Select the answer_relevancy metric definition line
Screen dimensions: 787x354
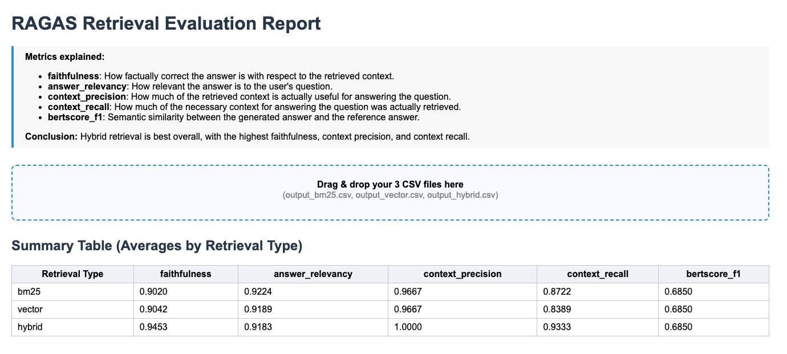point(190,86)
